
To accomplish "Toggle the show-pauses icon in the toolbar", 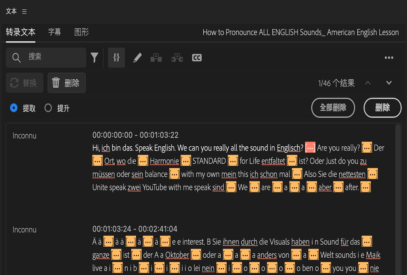I will [x=116, y=58].
